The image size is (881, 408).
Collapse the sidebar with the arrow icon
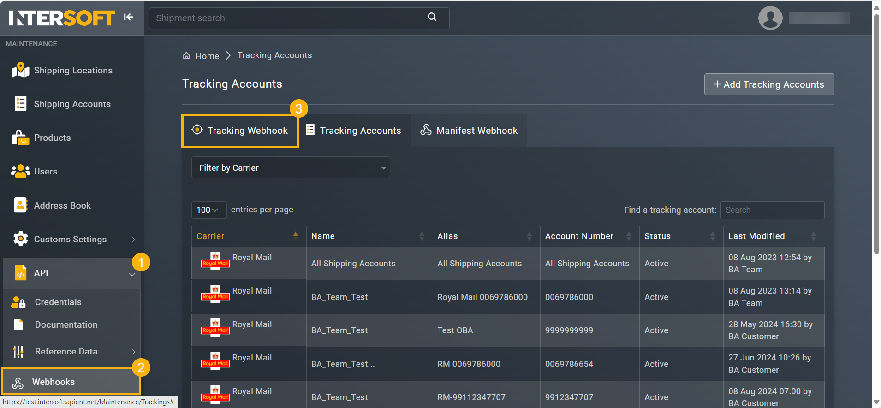point(128,17)
